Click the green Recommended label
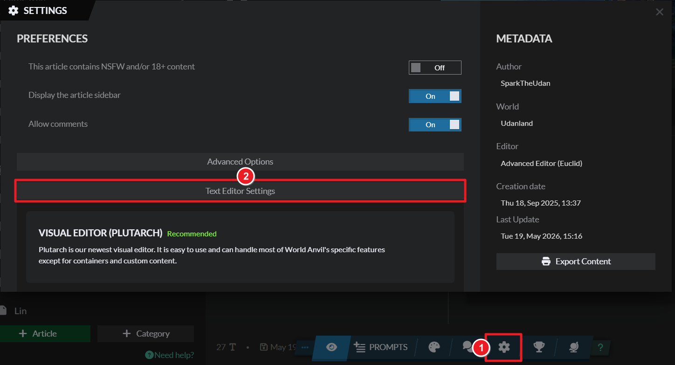 click(192, 234)
